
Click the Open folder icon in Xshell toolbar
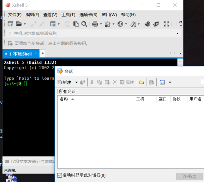pos(19,24)
